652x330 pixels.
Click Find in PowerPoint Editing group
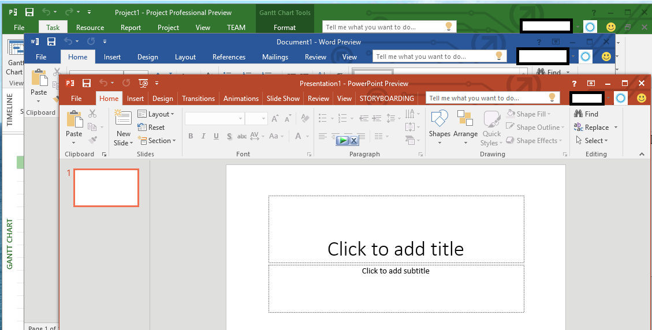[x=586, y=114]
